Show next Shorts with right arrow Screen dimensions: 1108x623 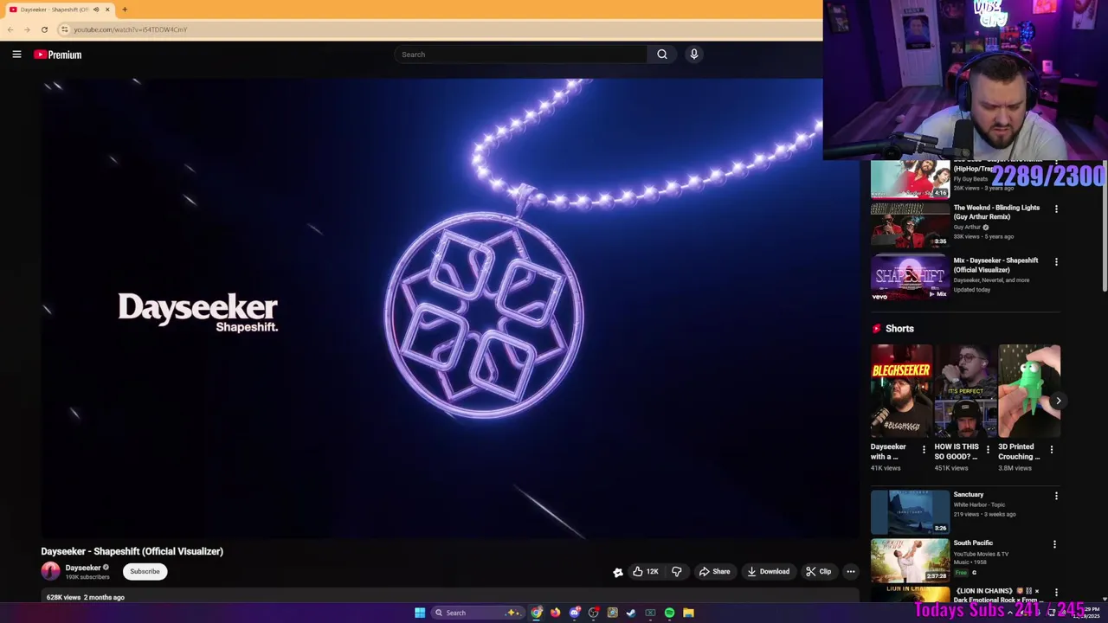point(1058,401)
